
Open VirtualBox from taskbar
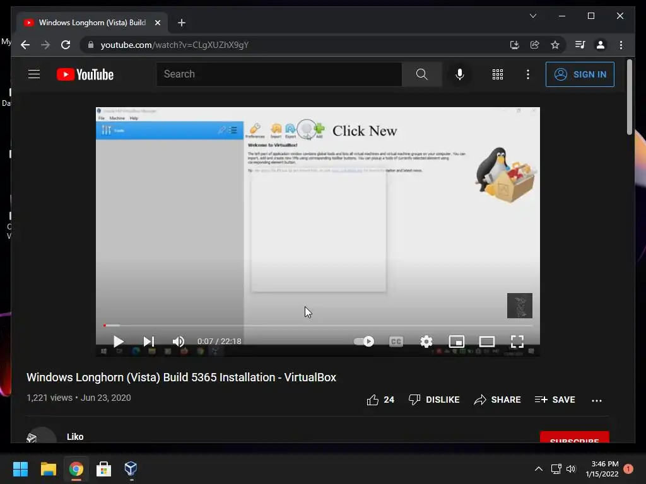tap(131, 469)
